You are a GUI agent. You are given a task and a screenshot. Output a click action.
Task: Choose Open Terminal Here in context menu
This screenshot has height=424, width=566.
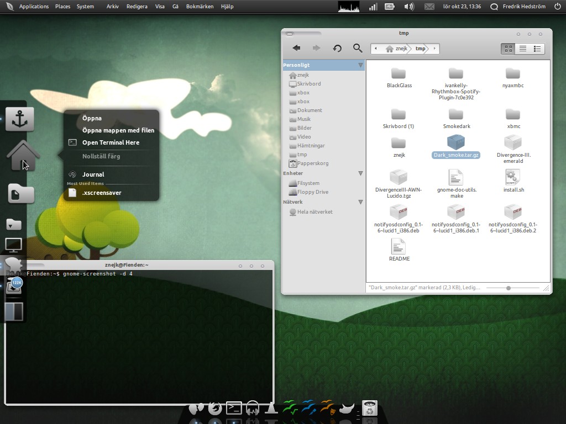112,142
